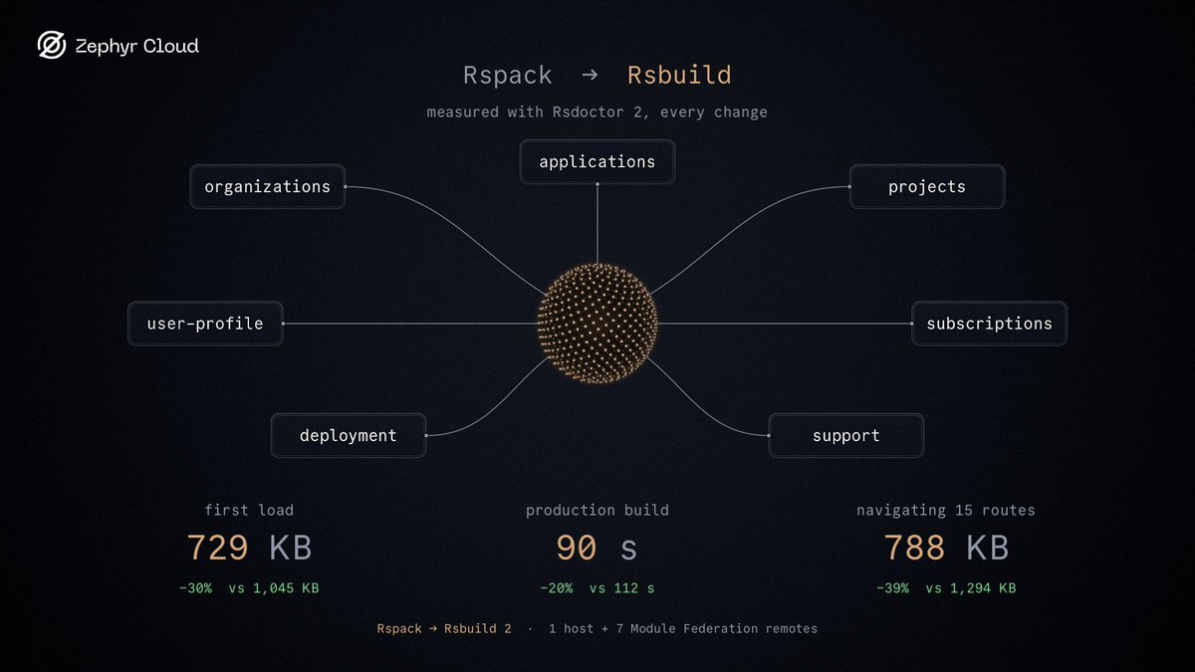The width and height of the screenshot is (1195, 672).
Task: Click the 788 KB value
Action: (x=946, y=548)
